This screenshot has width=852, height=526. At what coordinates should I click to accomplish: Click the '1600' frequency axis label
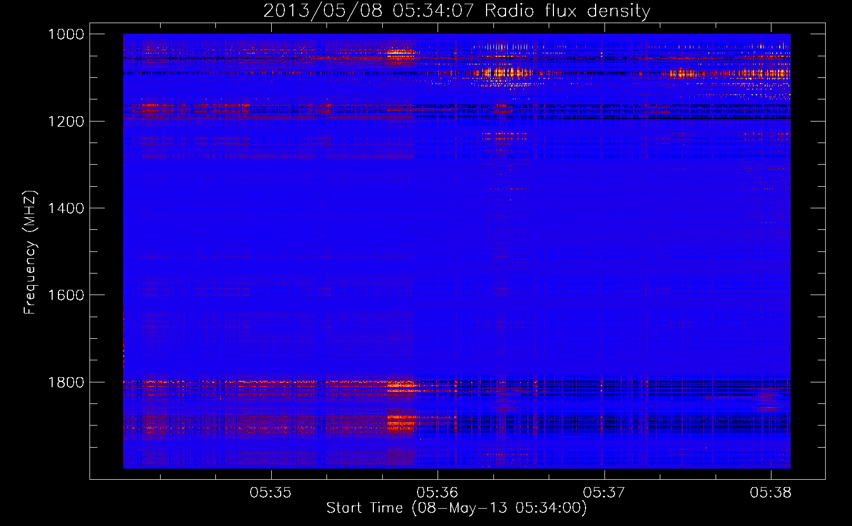pyautogui.click(x=66, y=295)
